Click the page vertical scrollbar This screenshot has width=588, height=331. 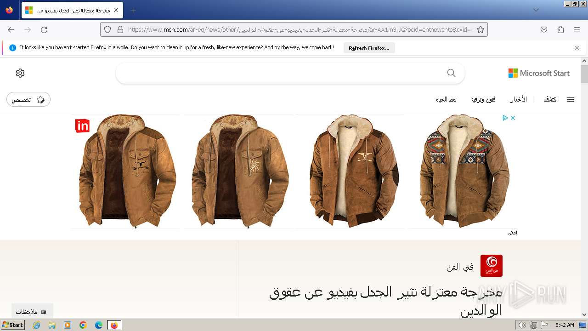tap(584, 74)
